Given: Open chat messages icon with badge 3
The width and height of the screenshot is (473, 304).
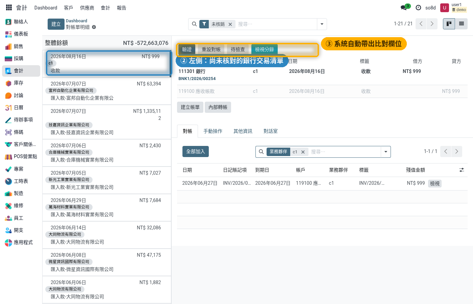Looking at the screenshot, I should [405, 7].
